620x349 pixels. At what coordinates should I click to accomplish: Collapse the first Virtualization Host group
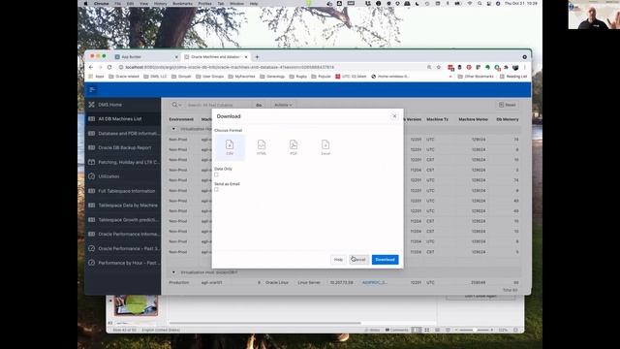point(173,129)
